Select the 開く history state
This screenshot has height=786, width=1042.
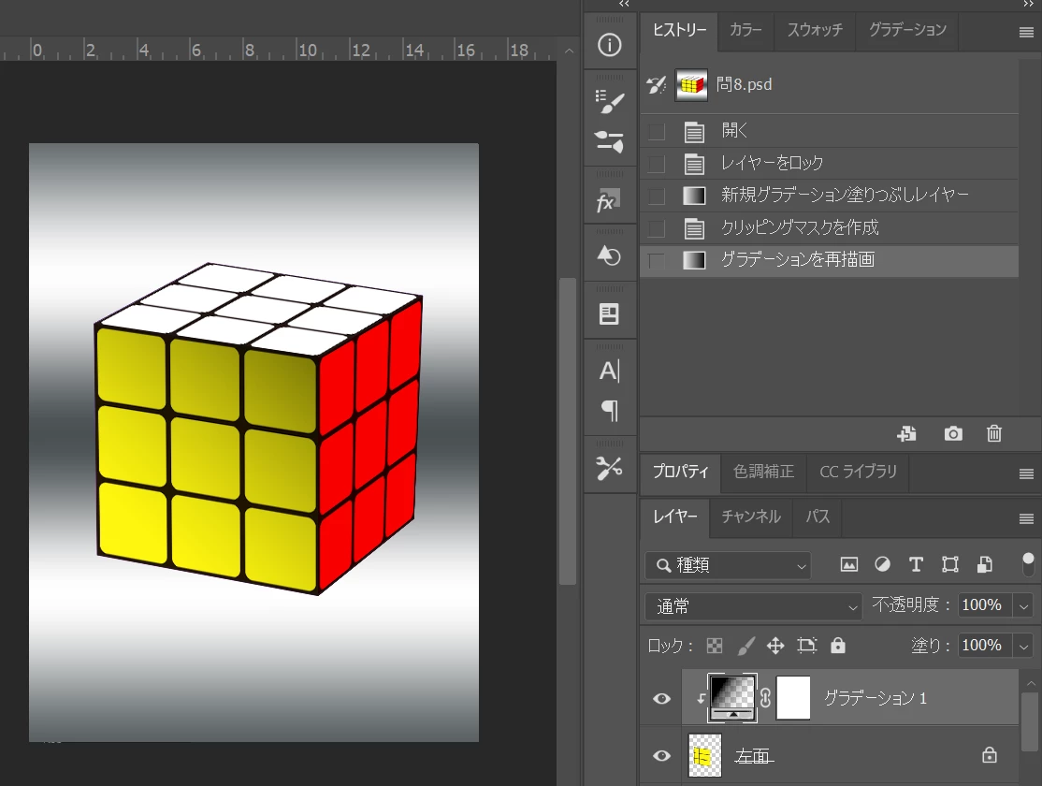tap(829, 131)
